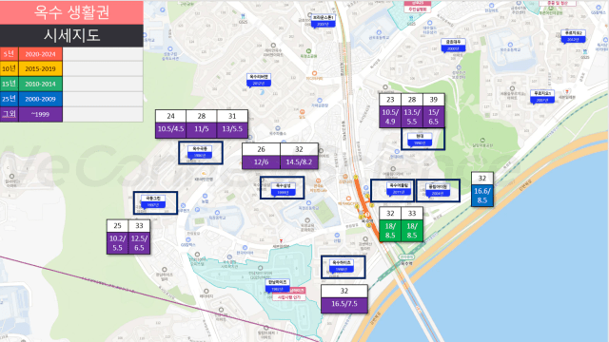The width and height of the screenshot is (609, 342).
Task: Click the 옥수극동 apartment marker
Action: click(200, 152)
